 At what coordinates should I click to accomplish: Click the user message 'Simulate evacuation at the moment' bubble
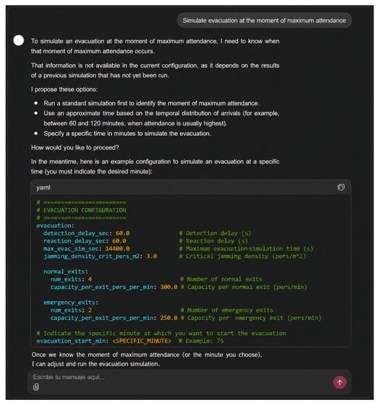[x=264, y=21]
